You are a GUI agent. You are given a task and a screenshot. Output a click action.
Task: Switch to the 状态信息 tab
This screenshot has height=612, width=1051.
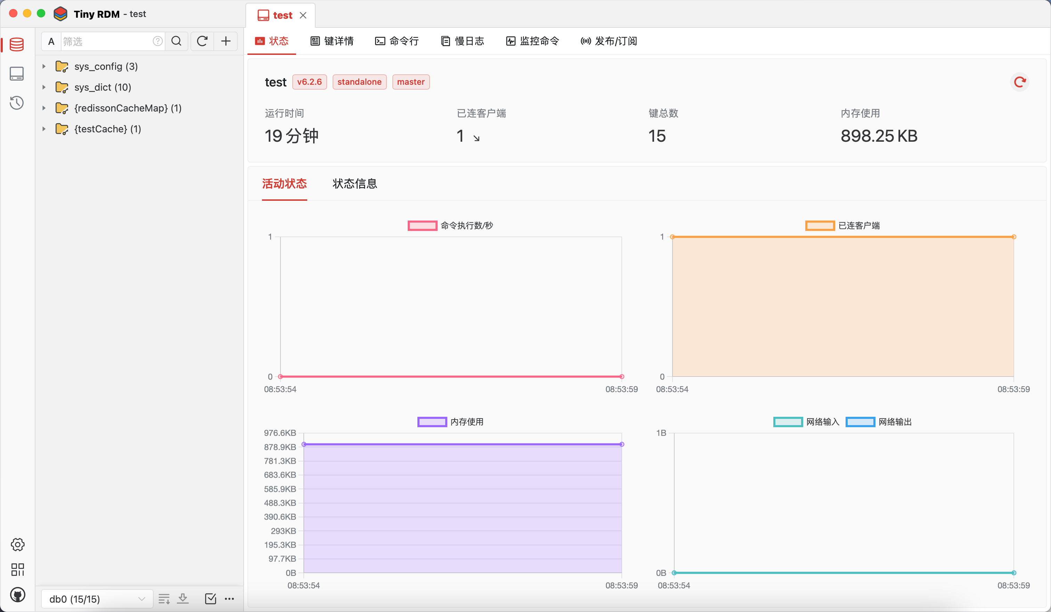point(355,184)
